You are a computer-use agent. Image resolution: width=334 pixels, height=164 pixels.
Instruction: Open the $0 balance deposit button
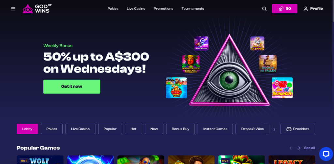(x=284, y=9)
